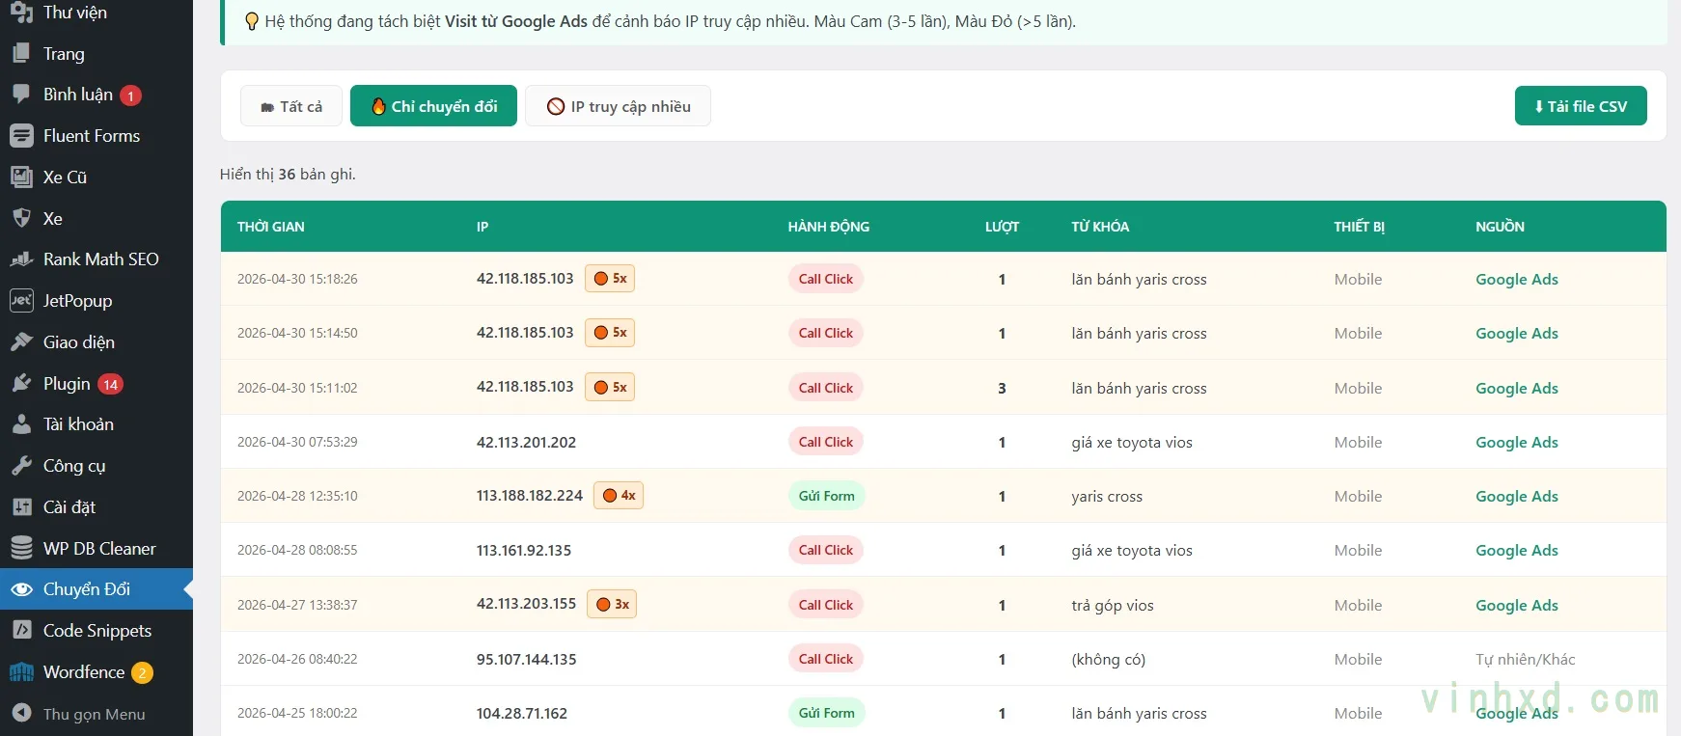This screenshot has height=736, width=1681.
Task: Click keyword 'trả góp vios'
Action: [1113, 605]
